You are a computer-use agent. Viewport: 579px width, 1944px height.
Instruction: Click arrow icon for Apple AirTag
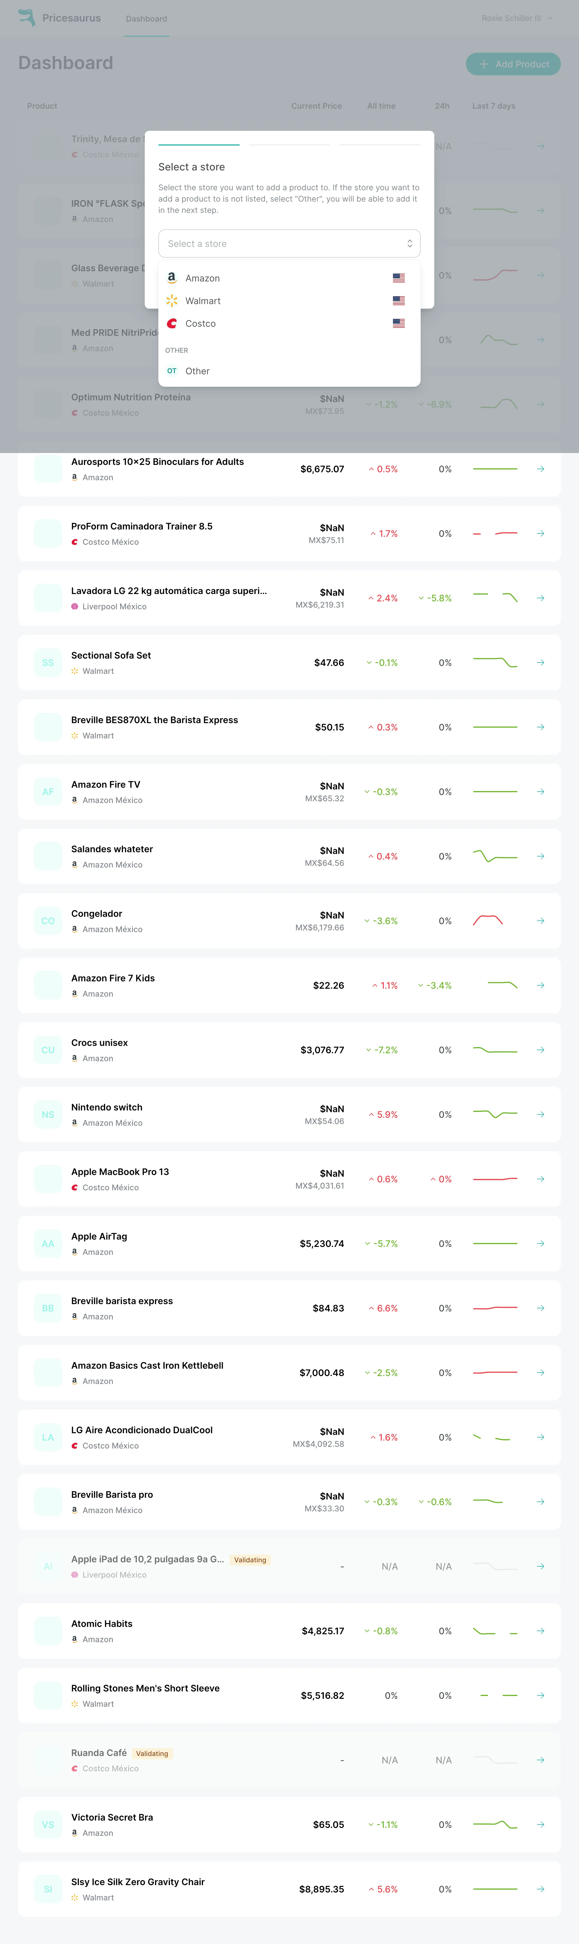click(x=541, y=1244)
